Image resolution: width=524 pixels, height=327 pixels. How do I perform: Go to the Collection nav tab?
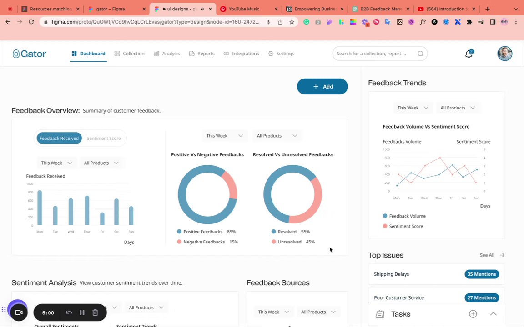point(129,54)
